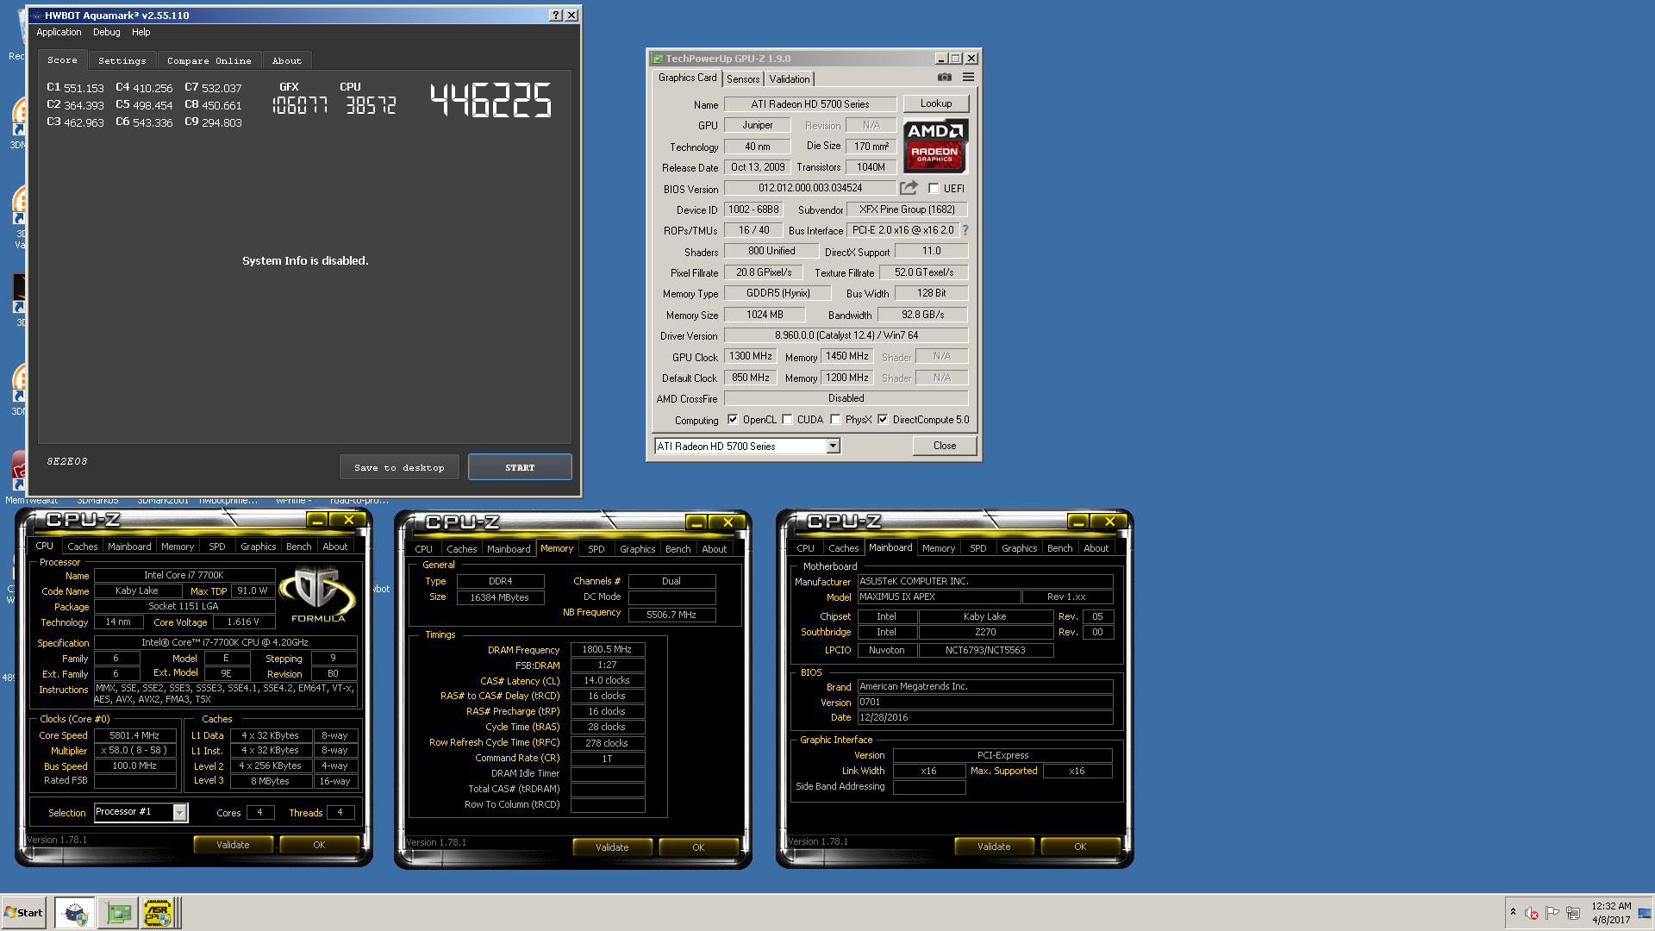Open Graphics tab in CPU-Z Memory window
The height and width of the screenshot is (931, 1655).
click(638, 549)
